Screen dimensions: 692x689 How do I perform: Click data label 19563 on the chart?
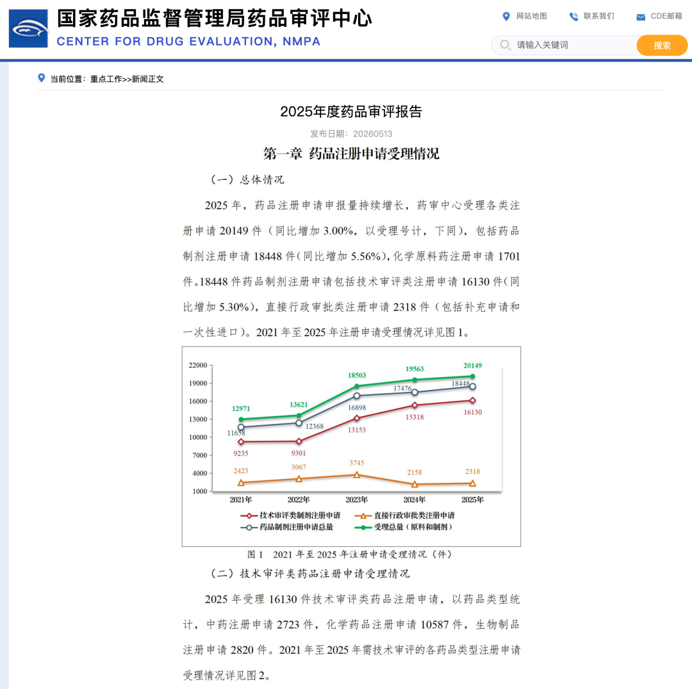pos(415,369)
